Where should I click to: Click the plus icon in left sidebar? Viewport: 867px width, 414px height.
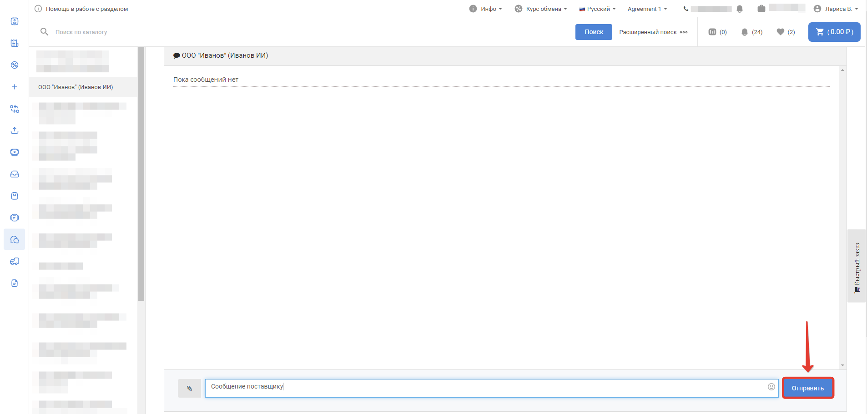click(15, 87)
